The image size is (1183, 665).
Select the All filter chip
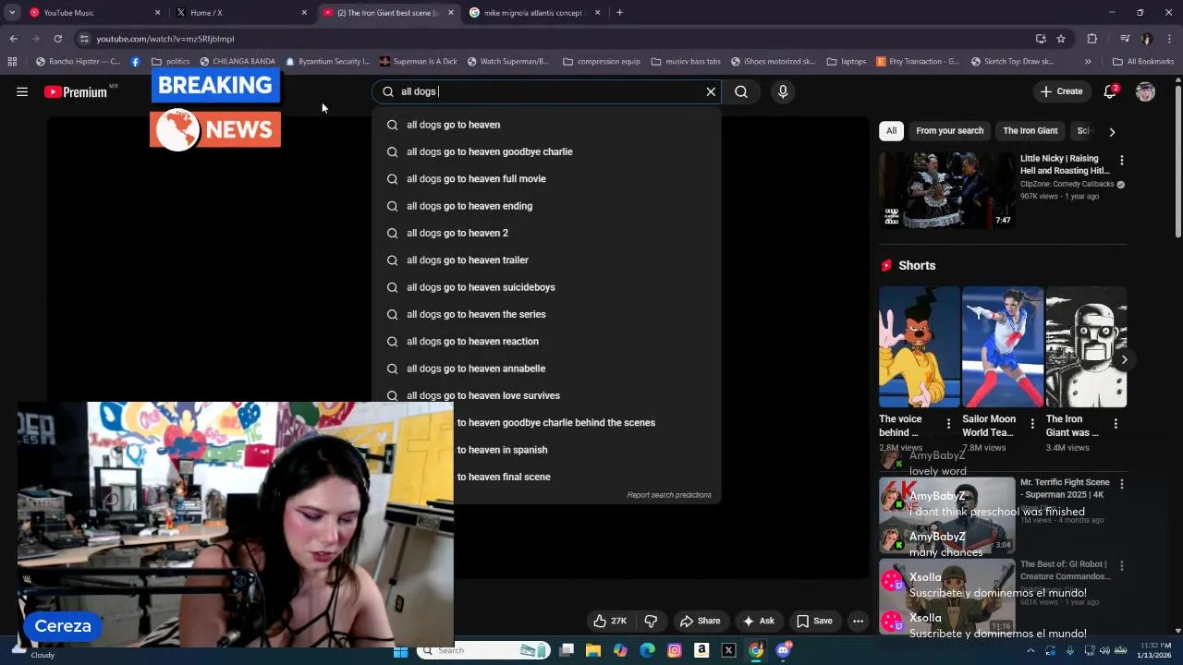pyautogui.click(x=891, y=131)
